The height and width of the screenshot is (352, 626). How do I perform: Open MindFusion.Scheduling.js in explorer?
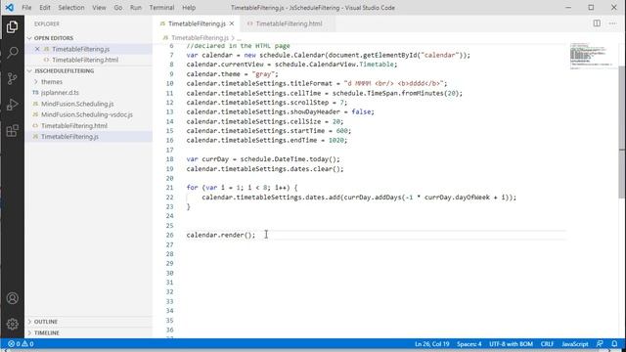(x=77, y=104)
